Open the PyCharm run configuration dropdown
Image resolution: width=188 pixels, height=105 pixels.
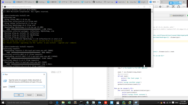click(x=178, y=16)
